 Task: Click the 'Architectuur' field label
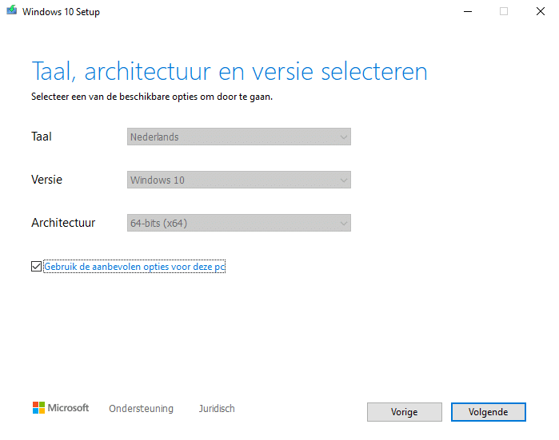63,223
